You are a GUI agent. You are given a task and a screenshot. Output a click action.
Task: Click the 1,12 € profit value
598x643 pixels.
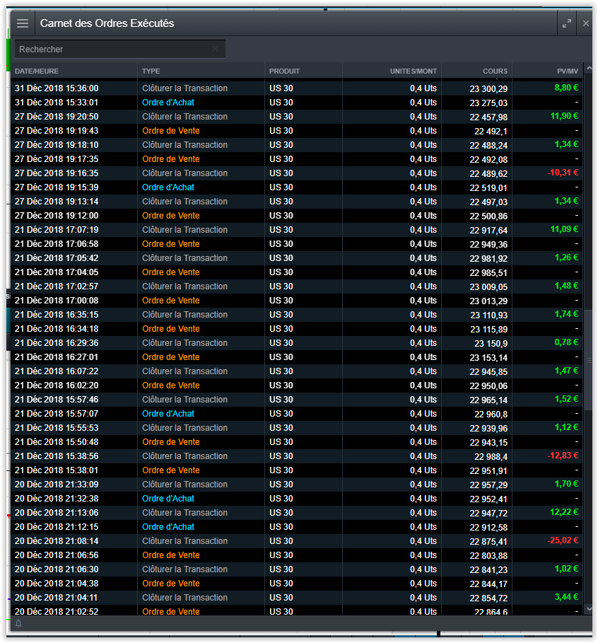[566, 427]
